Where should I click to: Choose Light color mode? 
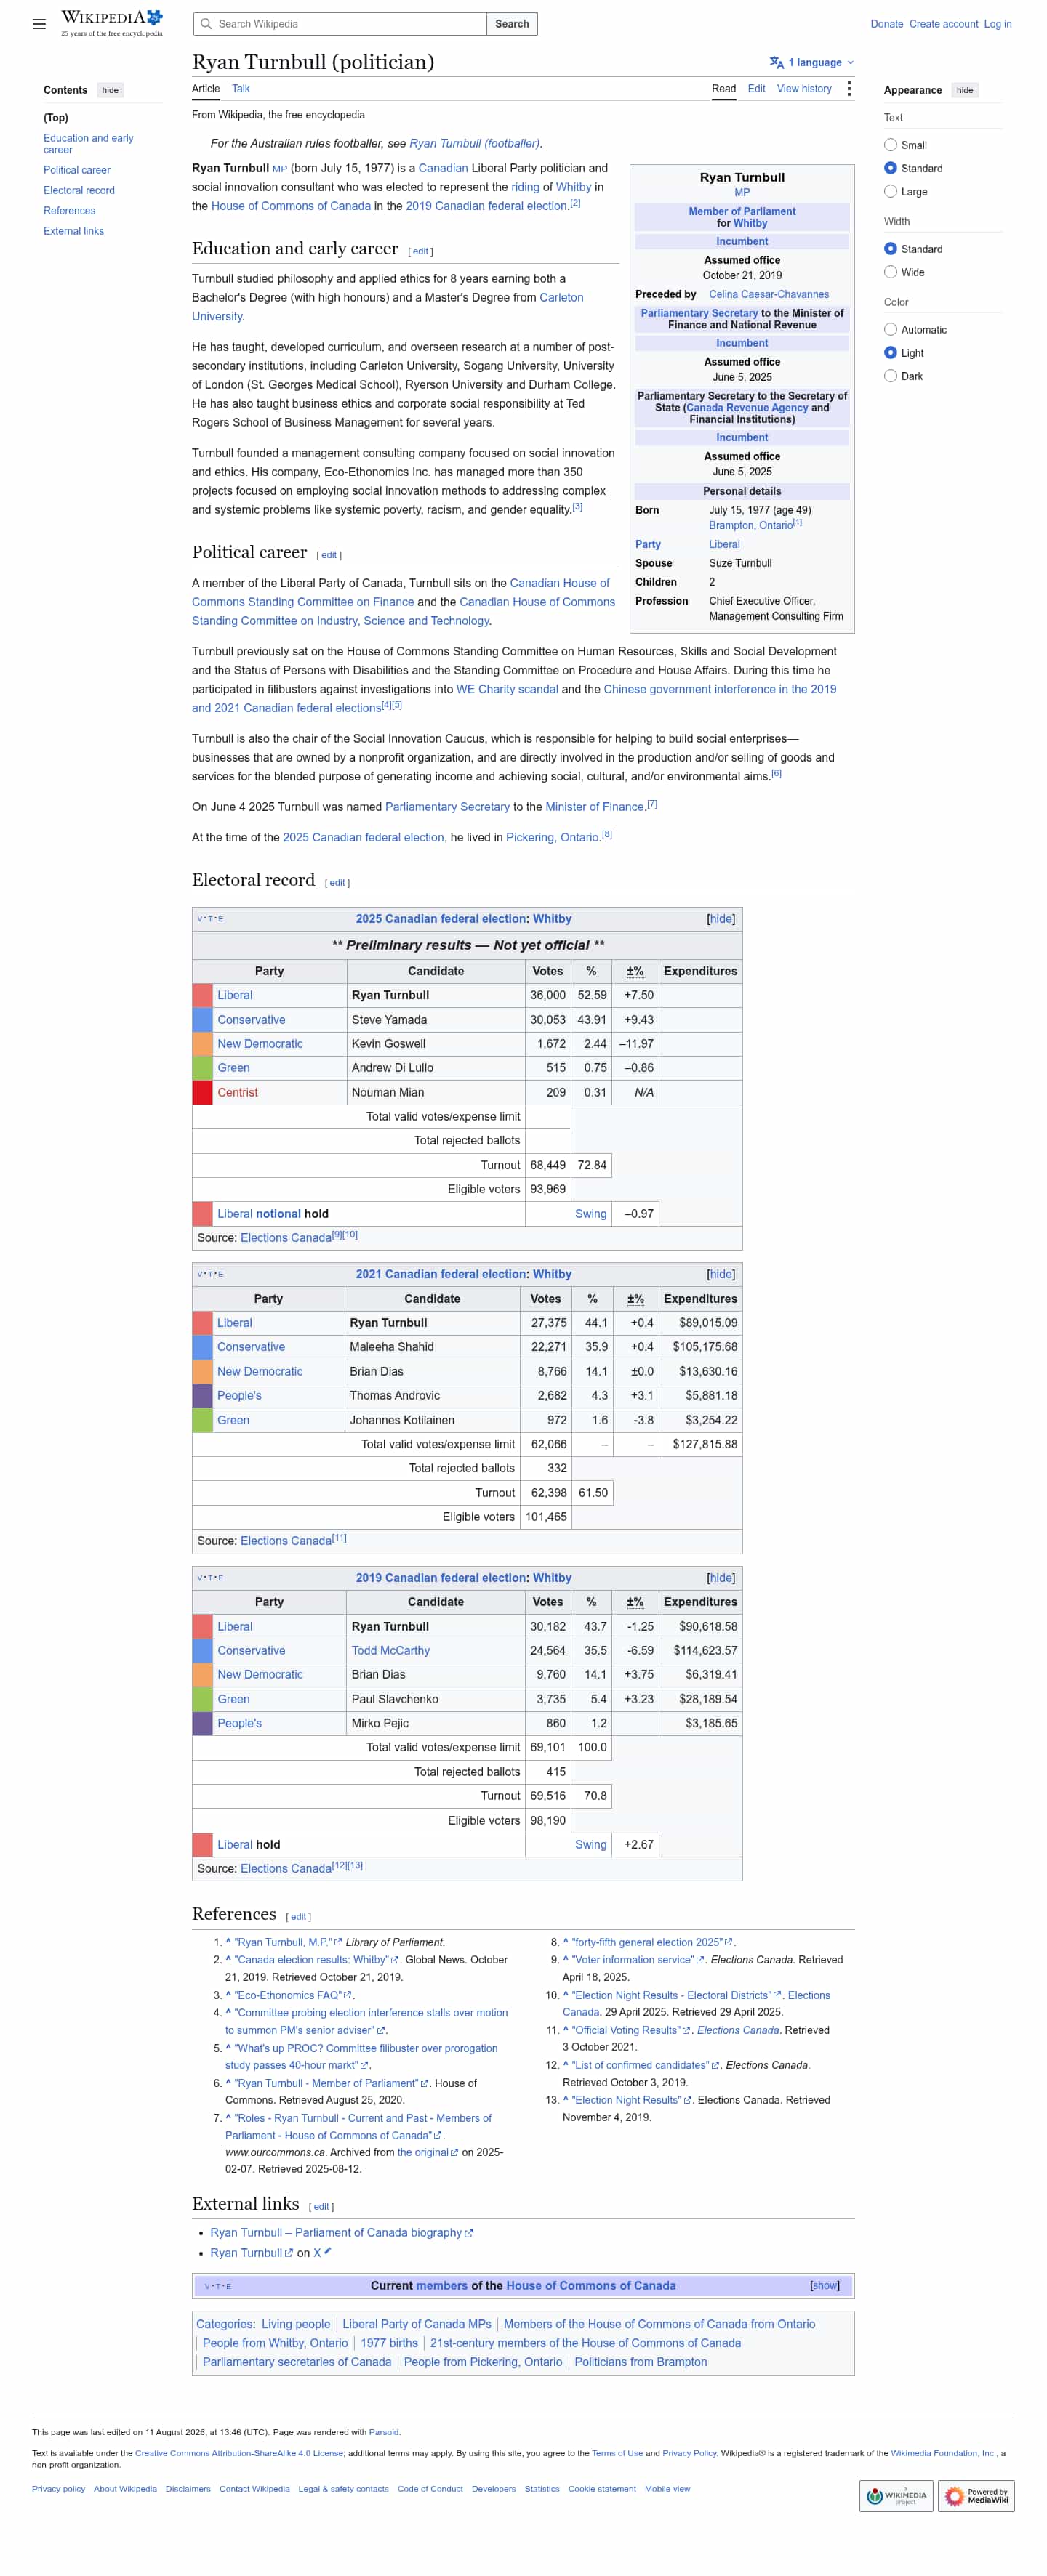890,353
